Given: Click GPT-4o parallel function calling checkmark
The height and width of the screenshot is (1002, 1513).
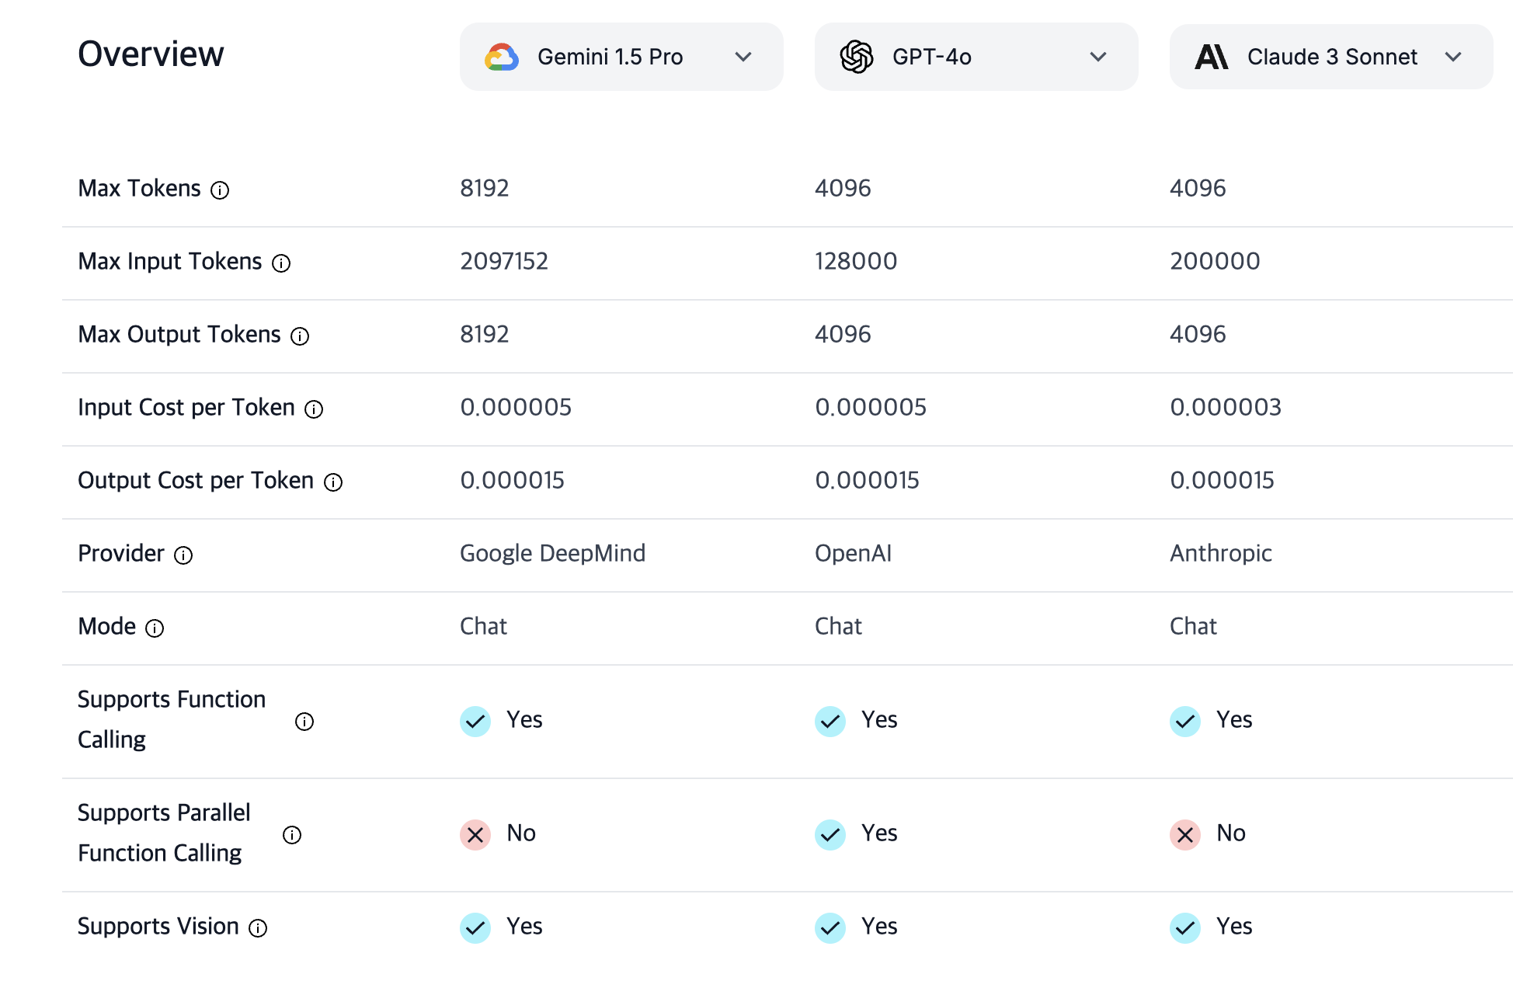Looking at the screenshot, I should (830, 835).
